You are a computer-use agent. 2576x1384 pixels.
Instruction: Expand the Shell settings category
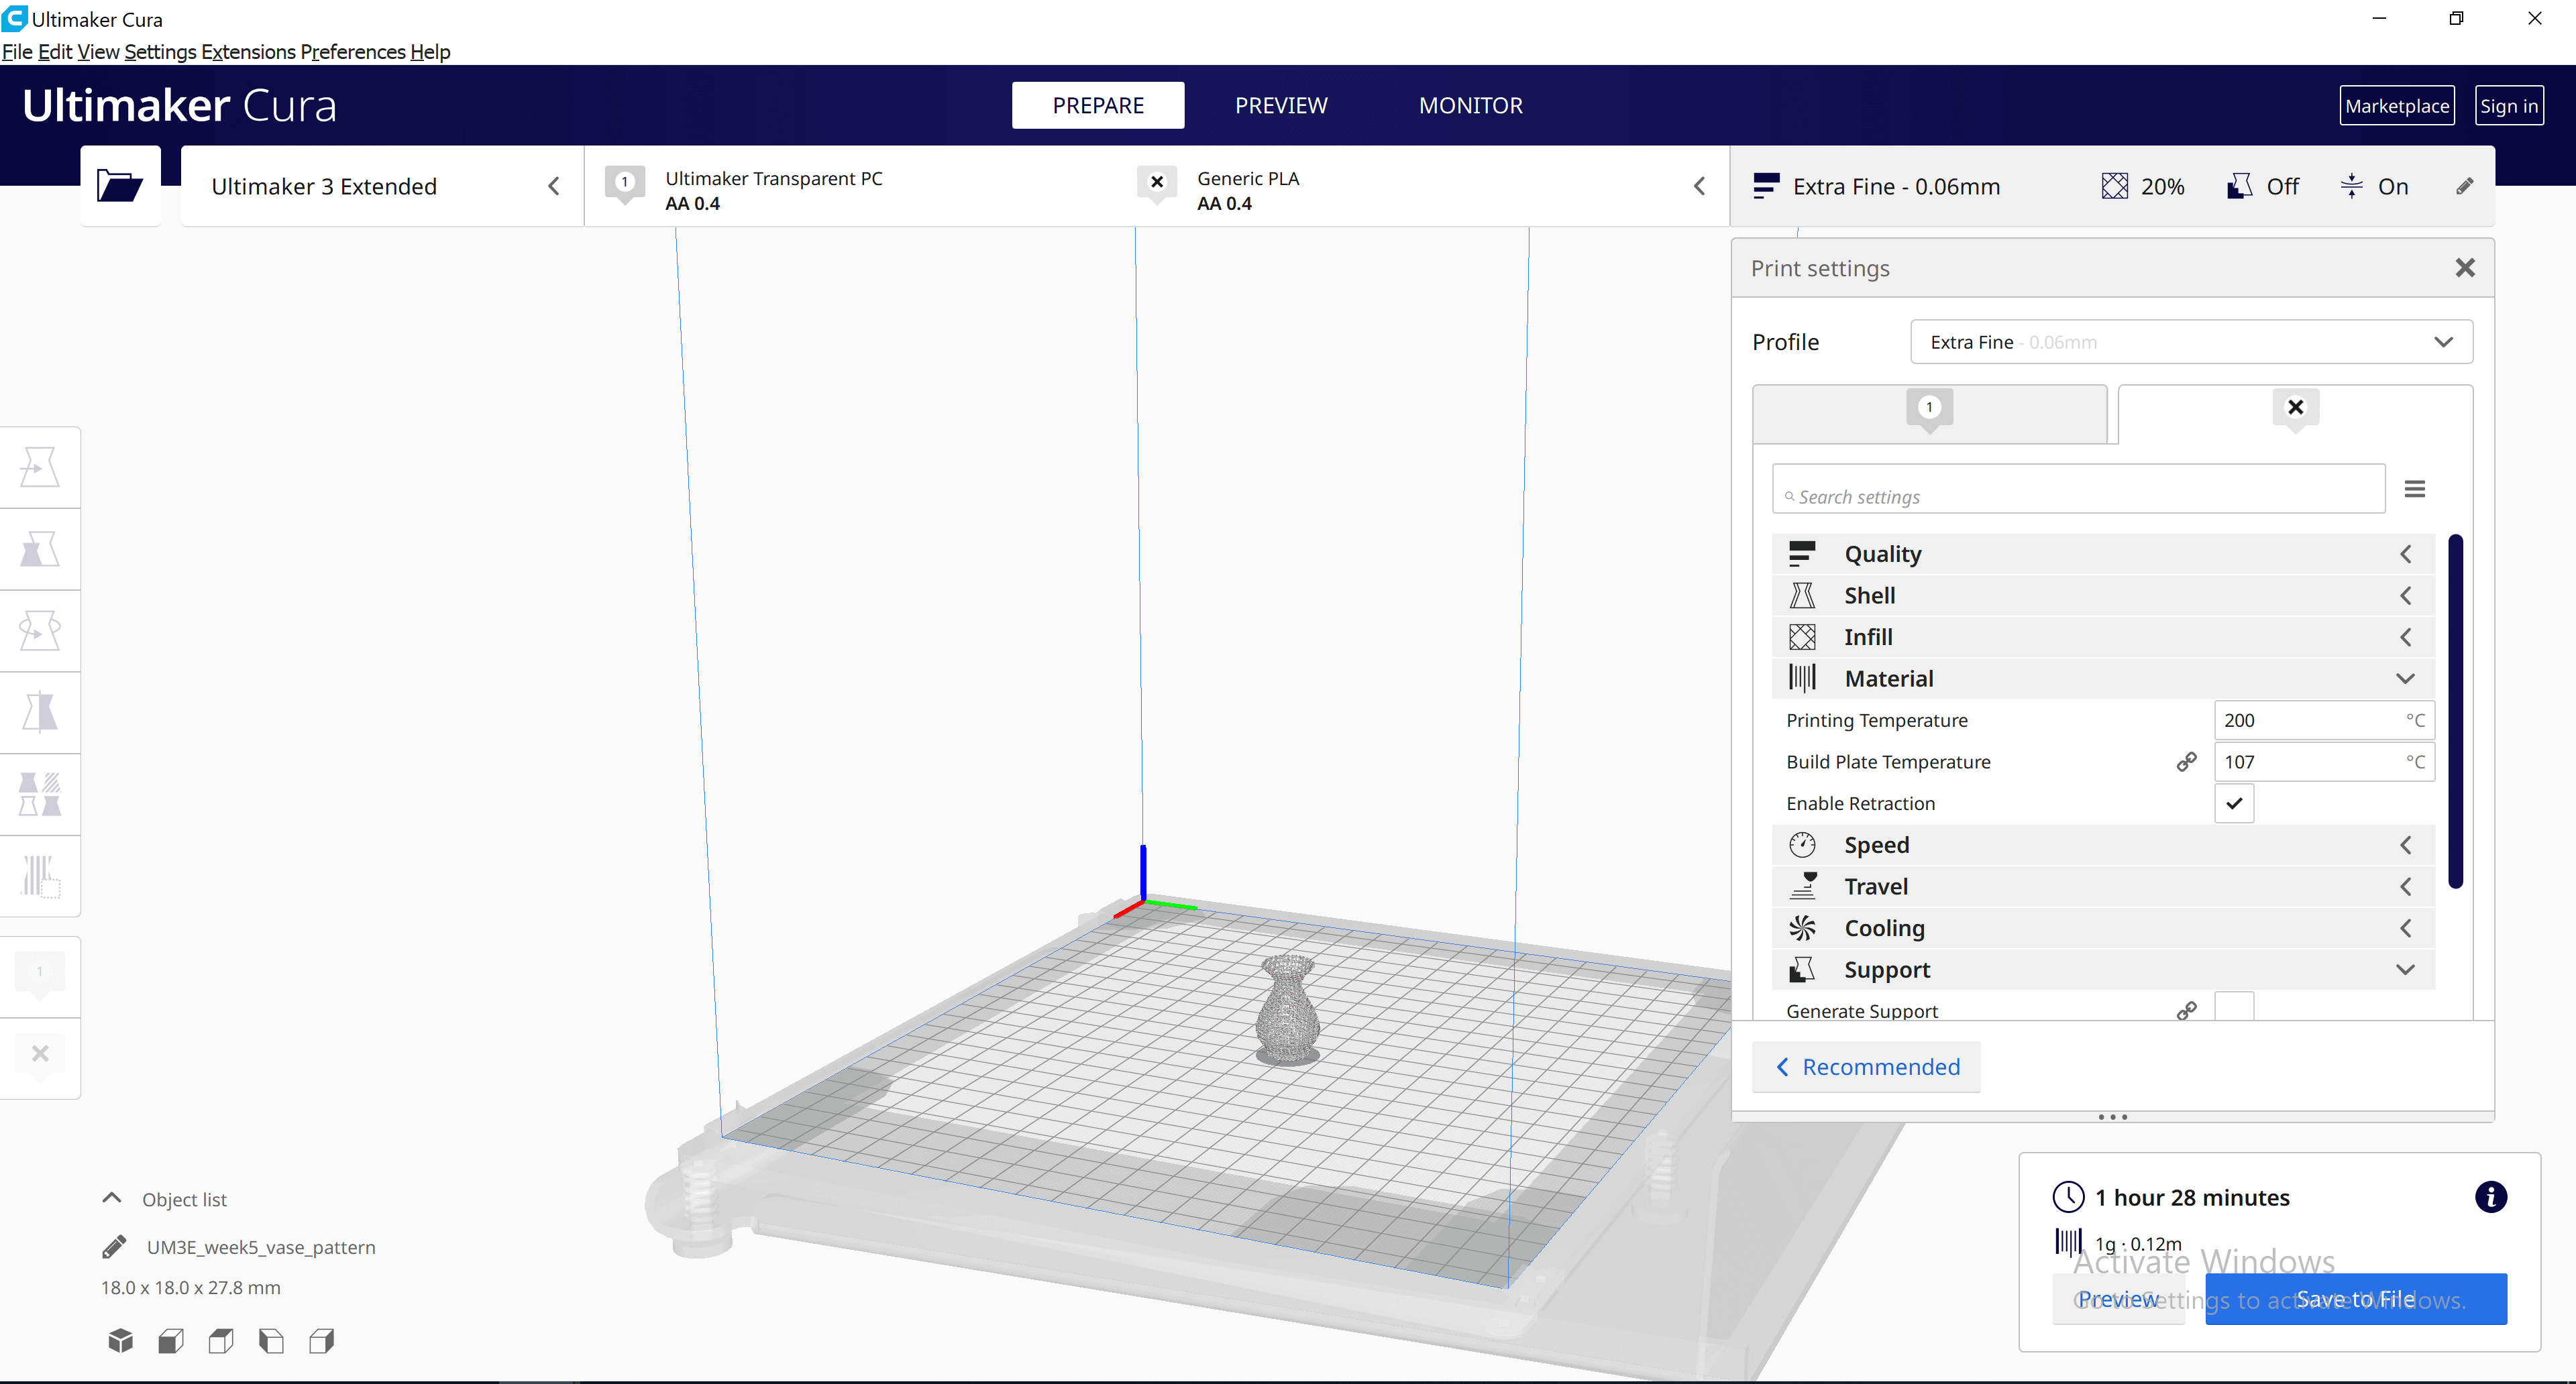tap(2104, 595)
